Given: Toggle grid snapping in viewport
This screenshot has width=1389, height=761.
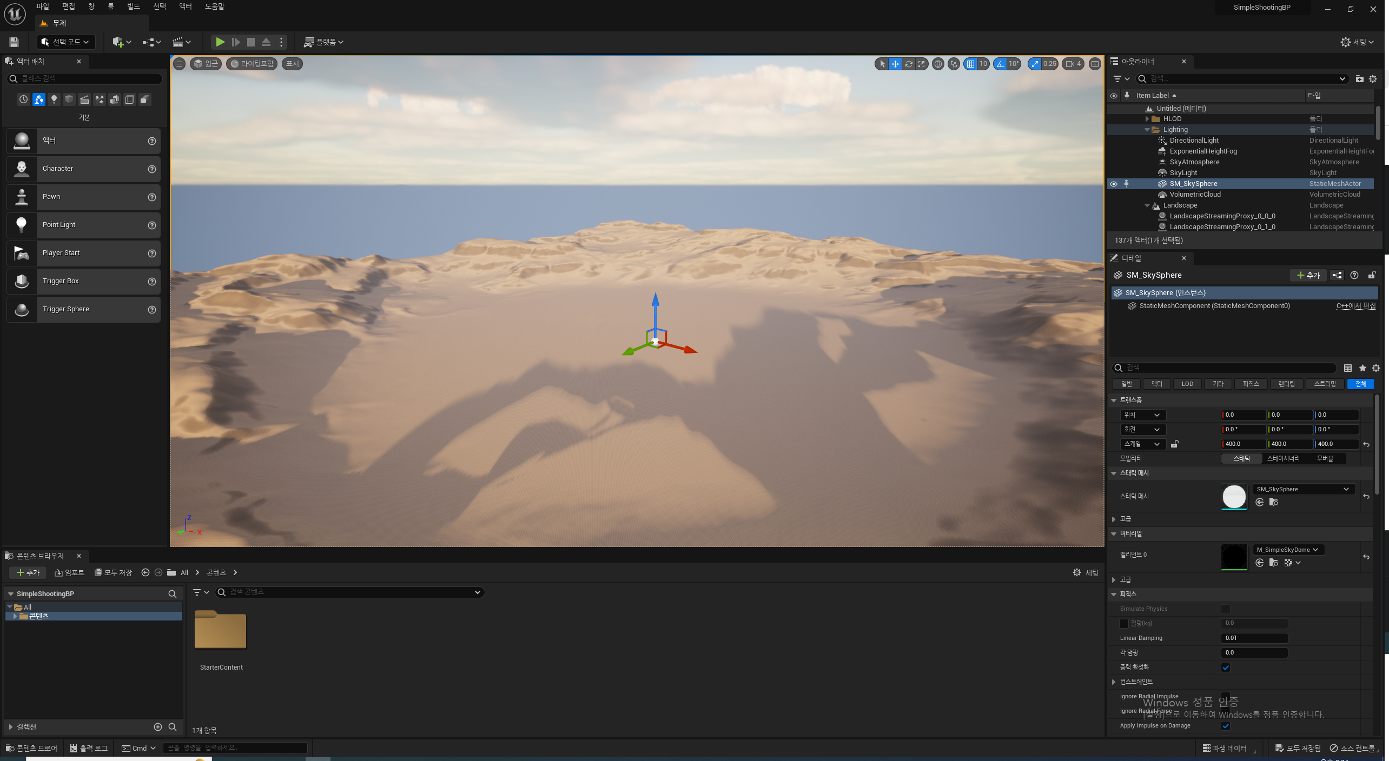Looking at the screenshot, I should [x=971, y=64].
